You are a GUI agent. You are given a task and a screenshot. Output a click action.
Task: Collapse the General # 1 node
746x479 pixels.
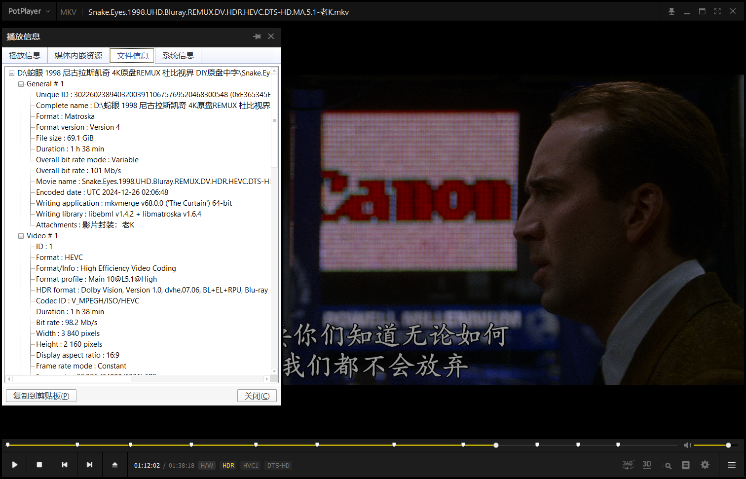coord(21,84)
